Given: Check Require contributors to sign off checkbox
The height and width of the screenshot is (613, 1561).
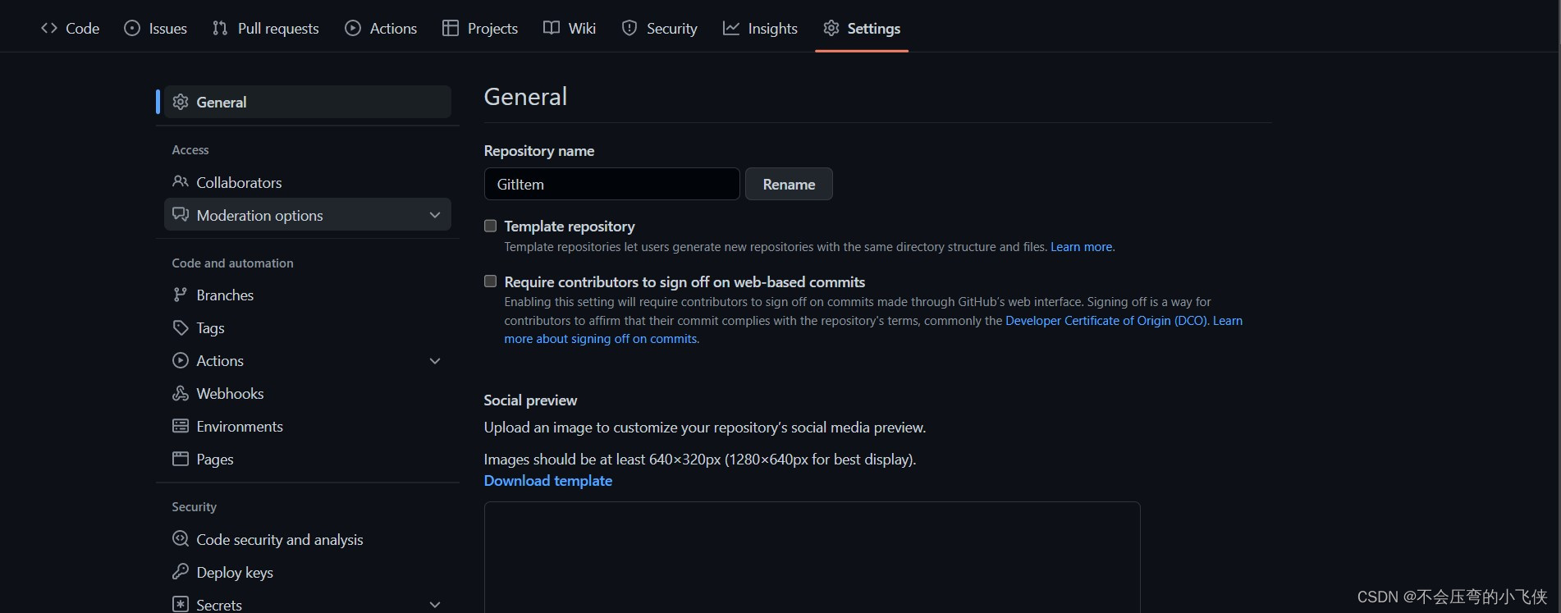Looking at the screenshot, I should (x=491, y=281).
